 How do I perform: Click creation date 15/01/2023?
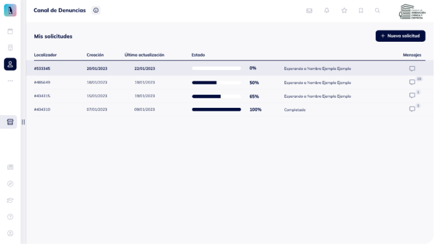[97, 95]
